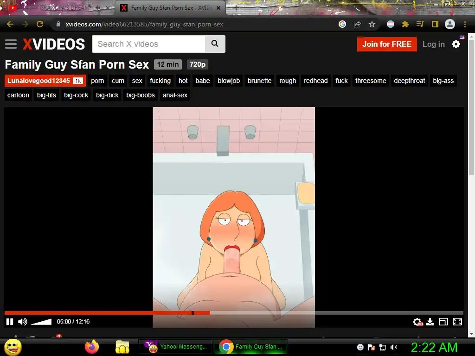Click the country flag icon near settings
This screenshot has height=356, width=475.
pos(462,37)
